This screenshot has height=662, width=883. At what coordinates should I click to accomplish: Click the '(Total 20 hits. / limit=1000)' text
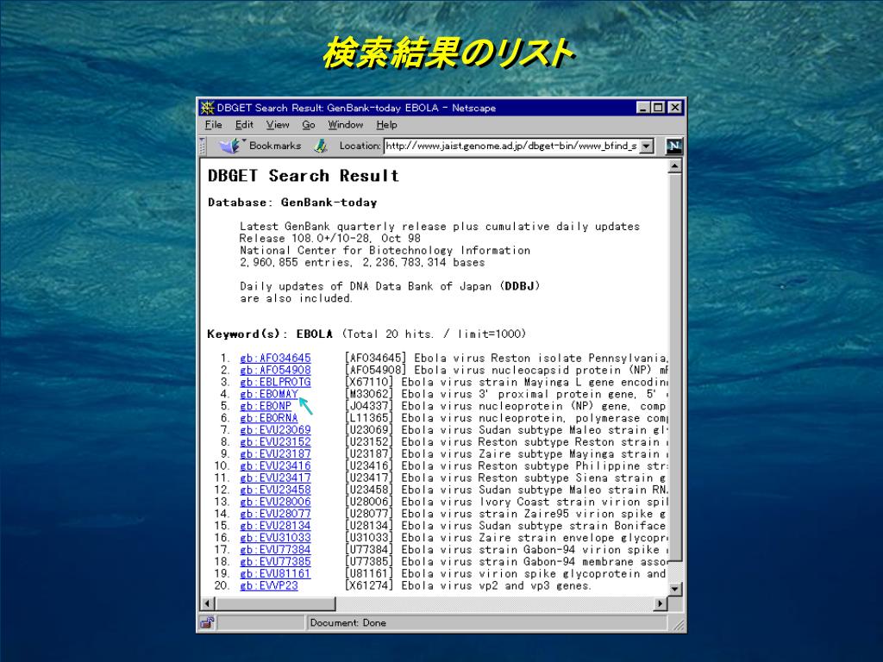[x=434, y=334]
